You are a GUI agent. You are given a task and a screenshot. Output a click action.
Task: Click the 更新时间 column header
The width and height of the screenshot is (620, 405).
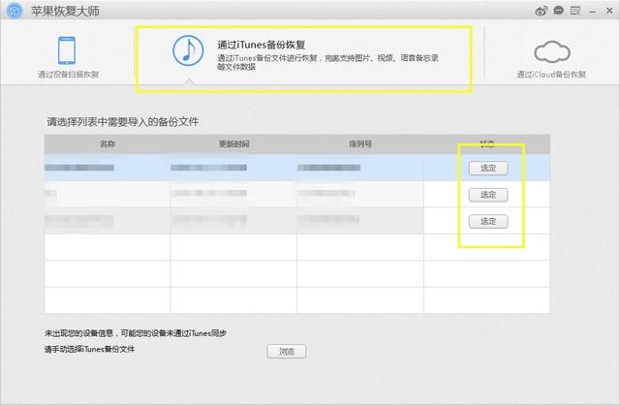coord(233,144)
